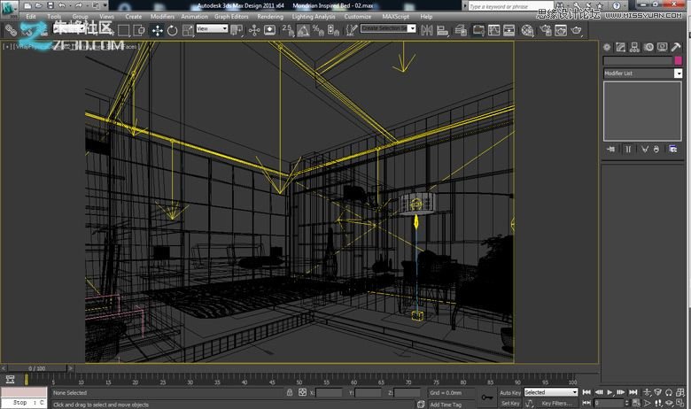Open Key Filters dialog

pos(556,403)
